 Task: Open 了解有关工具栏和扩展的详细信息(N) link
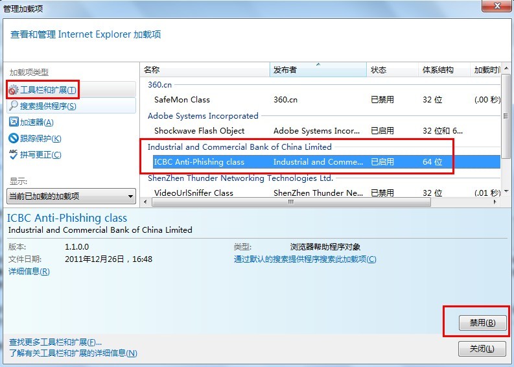(x=73, y=353)
